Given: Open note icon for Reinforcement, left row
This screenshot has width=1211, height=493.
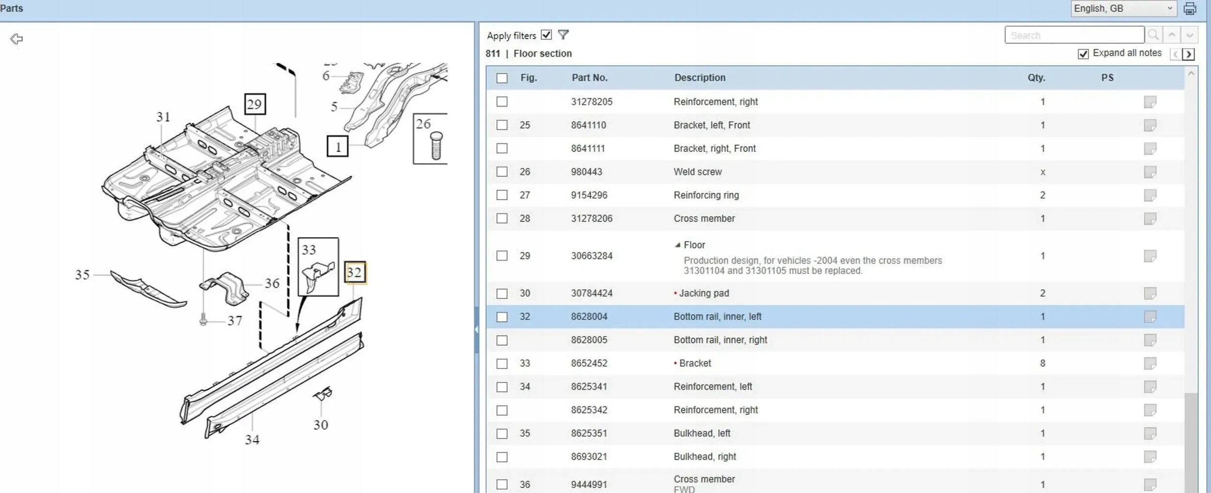Looking at the screenshot, I should [1150, 387].
